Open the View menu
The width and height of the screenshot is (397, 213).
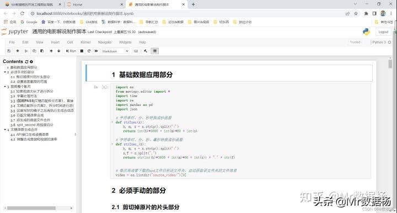[x=40, y=42]
